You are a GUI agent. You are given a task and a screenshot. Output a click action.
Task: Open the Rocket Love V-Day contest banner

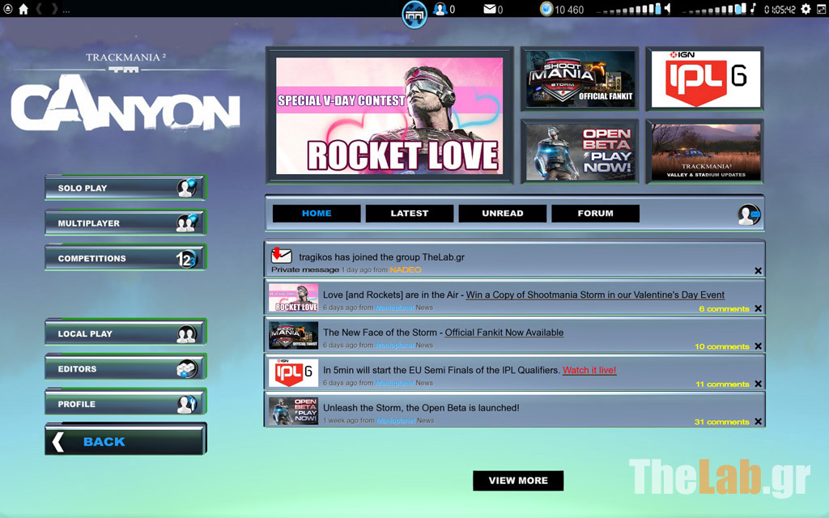(x=389, y=116)
